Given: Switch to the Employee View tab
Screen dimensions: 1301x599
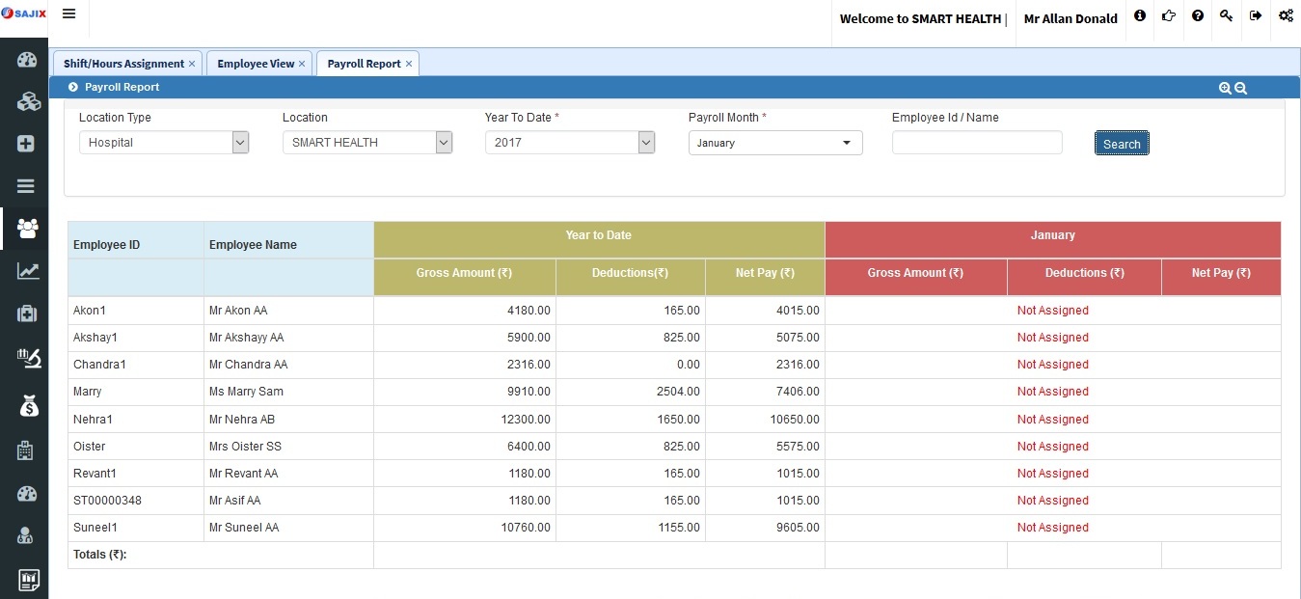Looking at the screenshot, I should (256, 64).
